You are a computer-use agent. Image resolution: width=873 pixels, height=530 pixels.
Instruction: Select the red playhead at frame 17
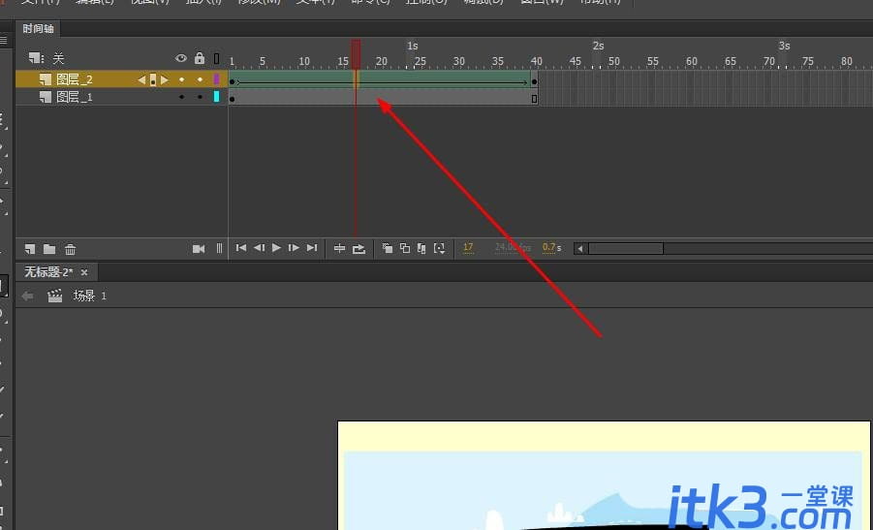point(356,54)
